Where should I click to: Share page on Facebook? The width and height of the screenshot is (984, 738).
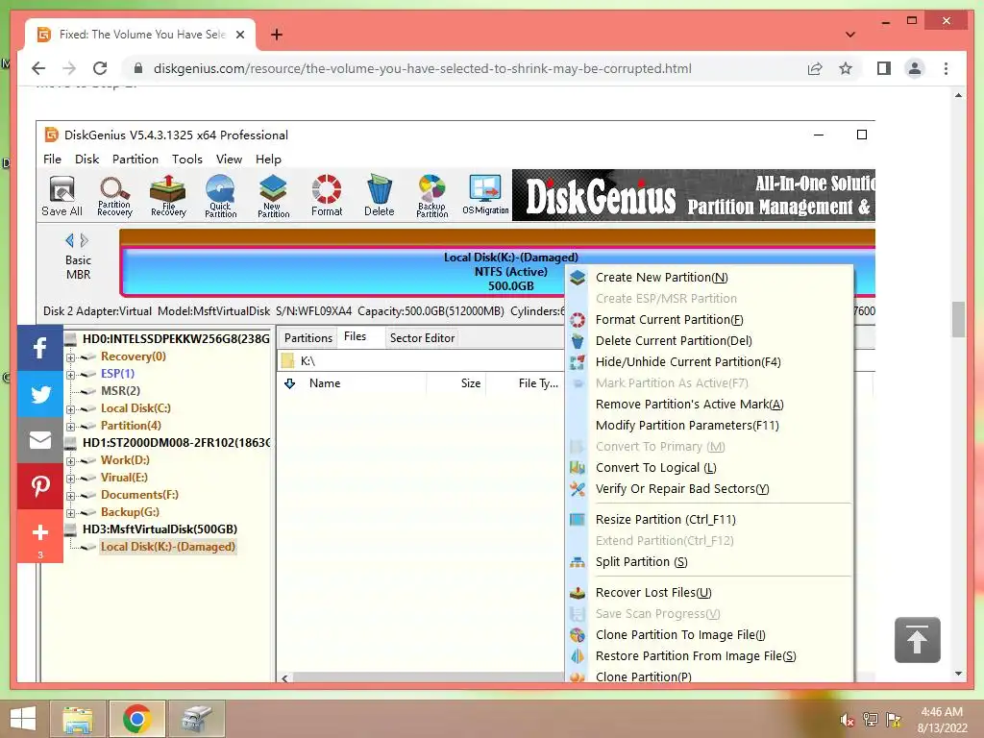[40, 348]
